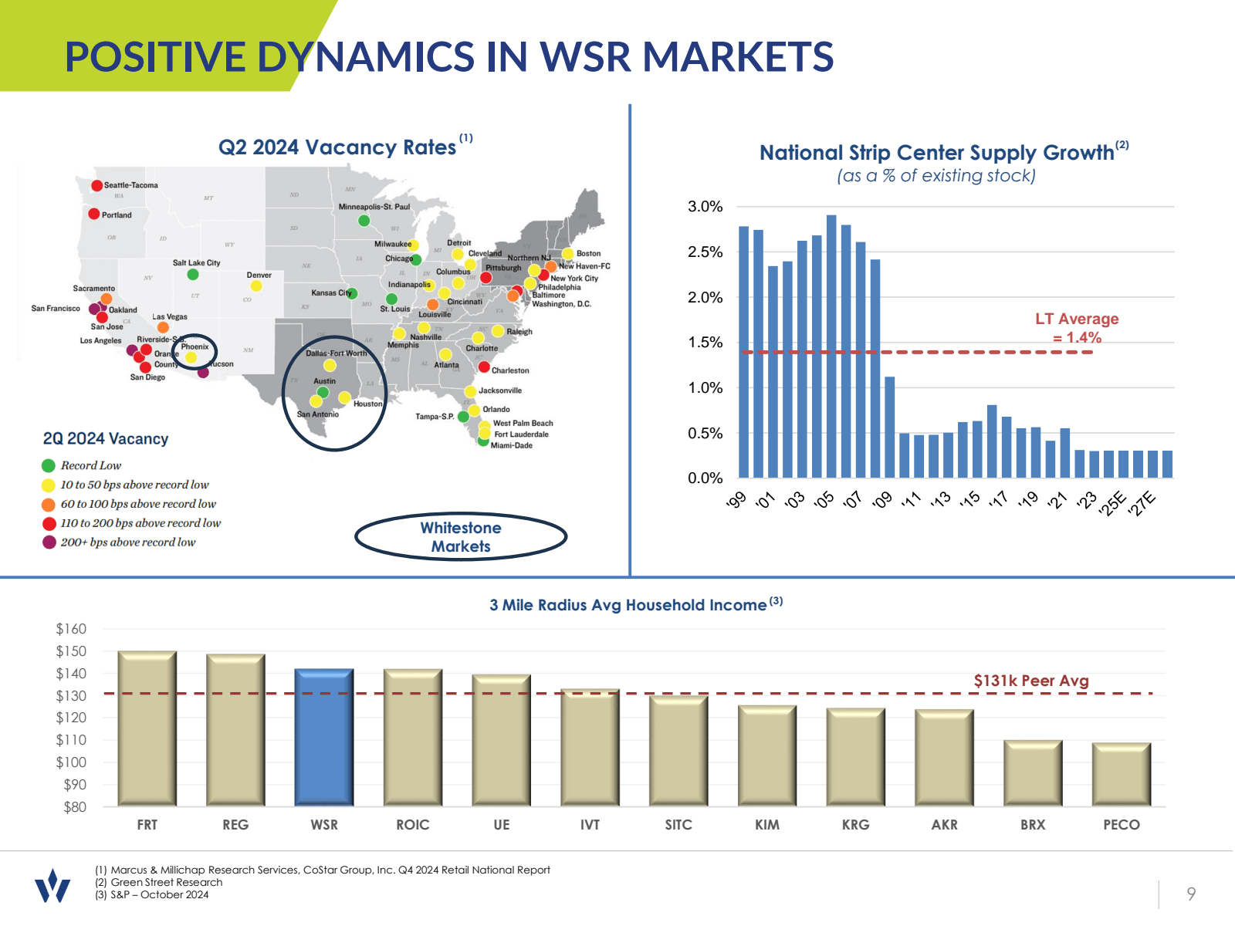Click the KIM axis label
Screen dimensions: 1235x926
pyautogui.click(x=767, y=825)
